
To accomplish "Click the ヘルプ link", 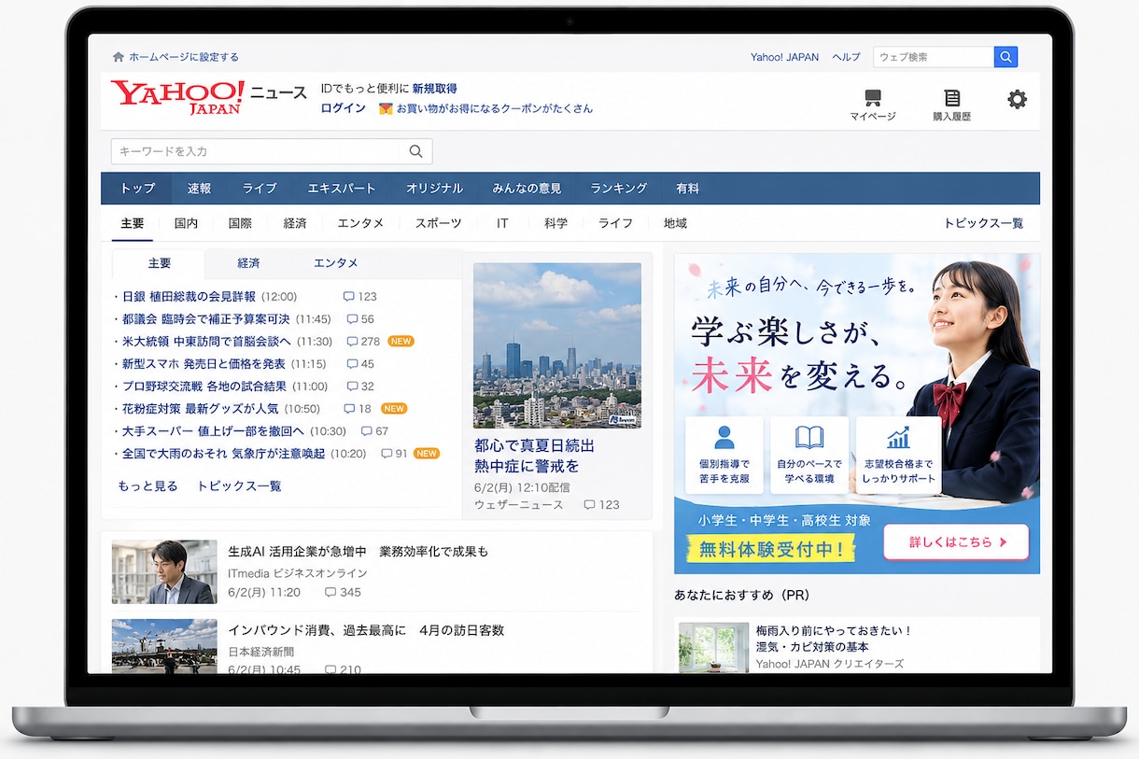I will [x=846, y=57].
